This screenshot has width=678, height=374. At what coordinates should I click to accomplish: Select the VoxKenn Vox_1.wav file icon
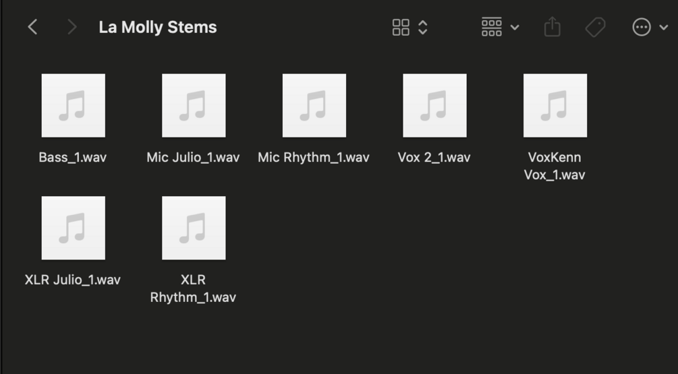tap(555, 106)
